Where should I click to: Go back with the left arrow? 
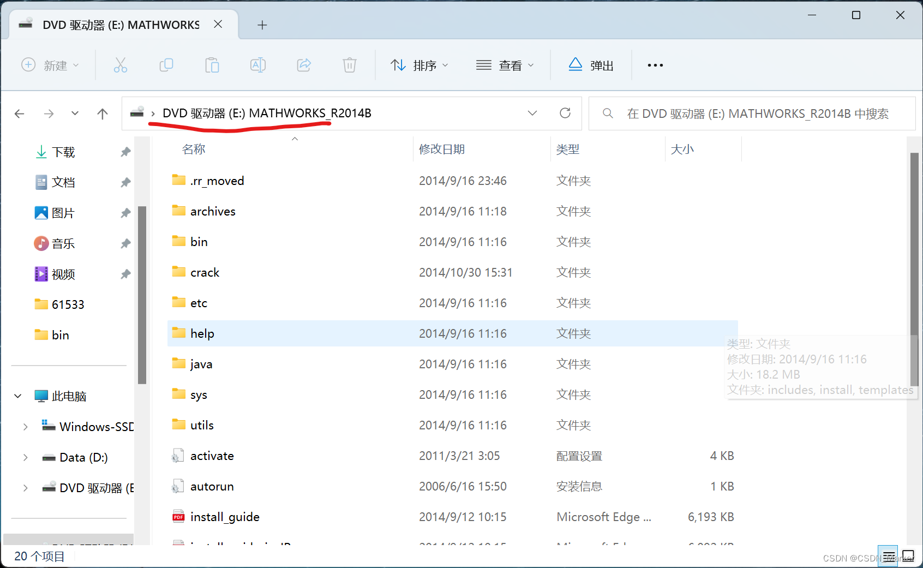point(20,113)
